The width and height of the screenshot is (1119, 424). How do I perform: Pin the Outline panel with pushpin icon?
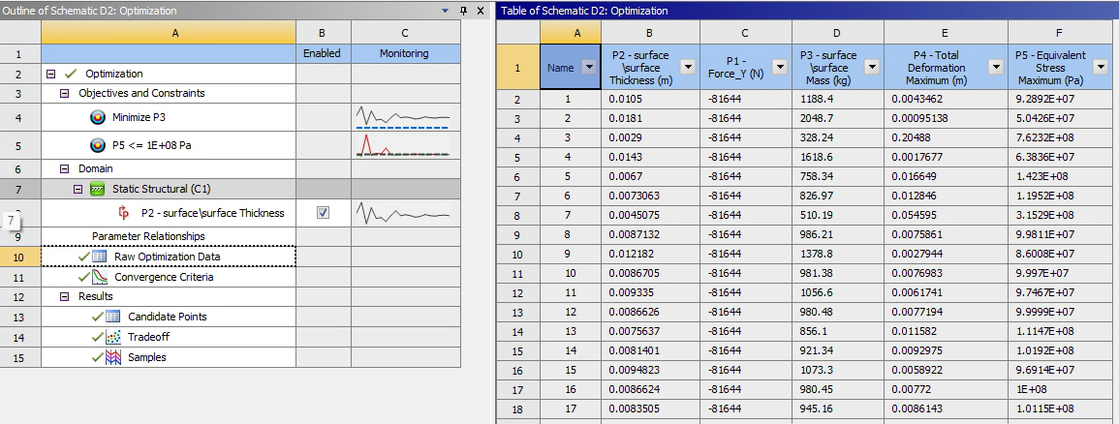[x=464, y=10]
